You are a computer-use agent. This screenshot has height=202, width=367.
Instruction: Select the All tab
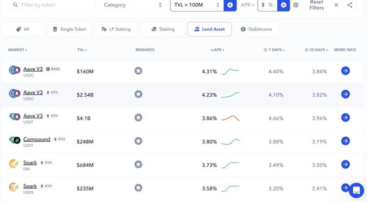pyautogui.click(x=23, y=29)
